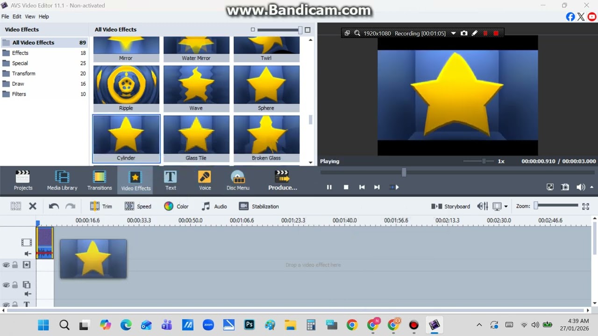598x336 pixels.
Task: Toggle full screen preview icon
Action: [x=550, y=187]
